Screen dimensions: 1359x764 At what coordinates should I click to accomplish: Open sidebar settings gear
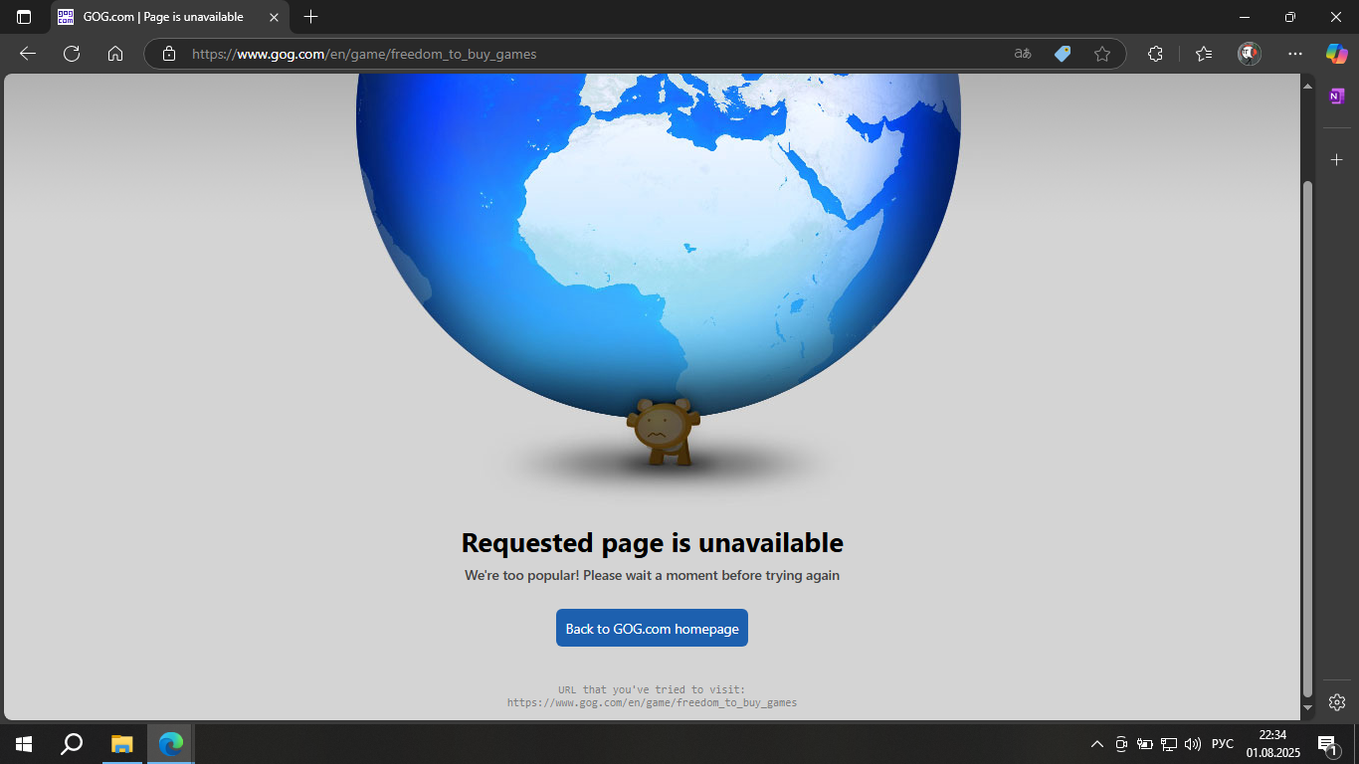pyautogui.click(x=1337, y=702)
